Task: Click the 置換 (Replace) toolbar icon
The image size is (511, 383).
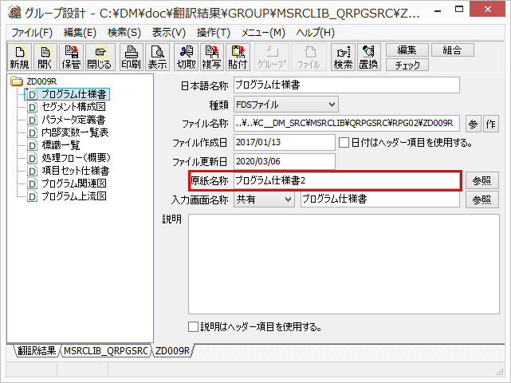Action: (x=369, y=57)
